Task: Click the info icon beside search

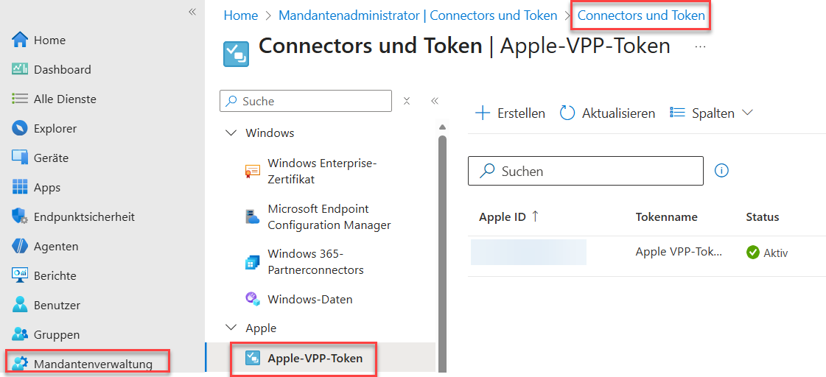Action: (722, 171)
